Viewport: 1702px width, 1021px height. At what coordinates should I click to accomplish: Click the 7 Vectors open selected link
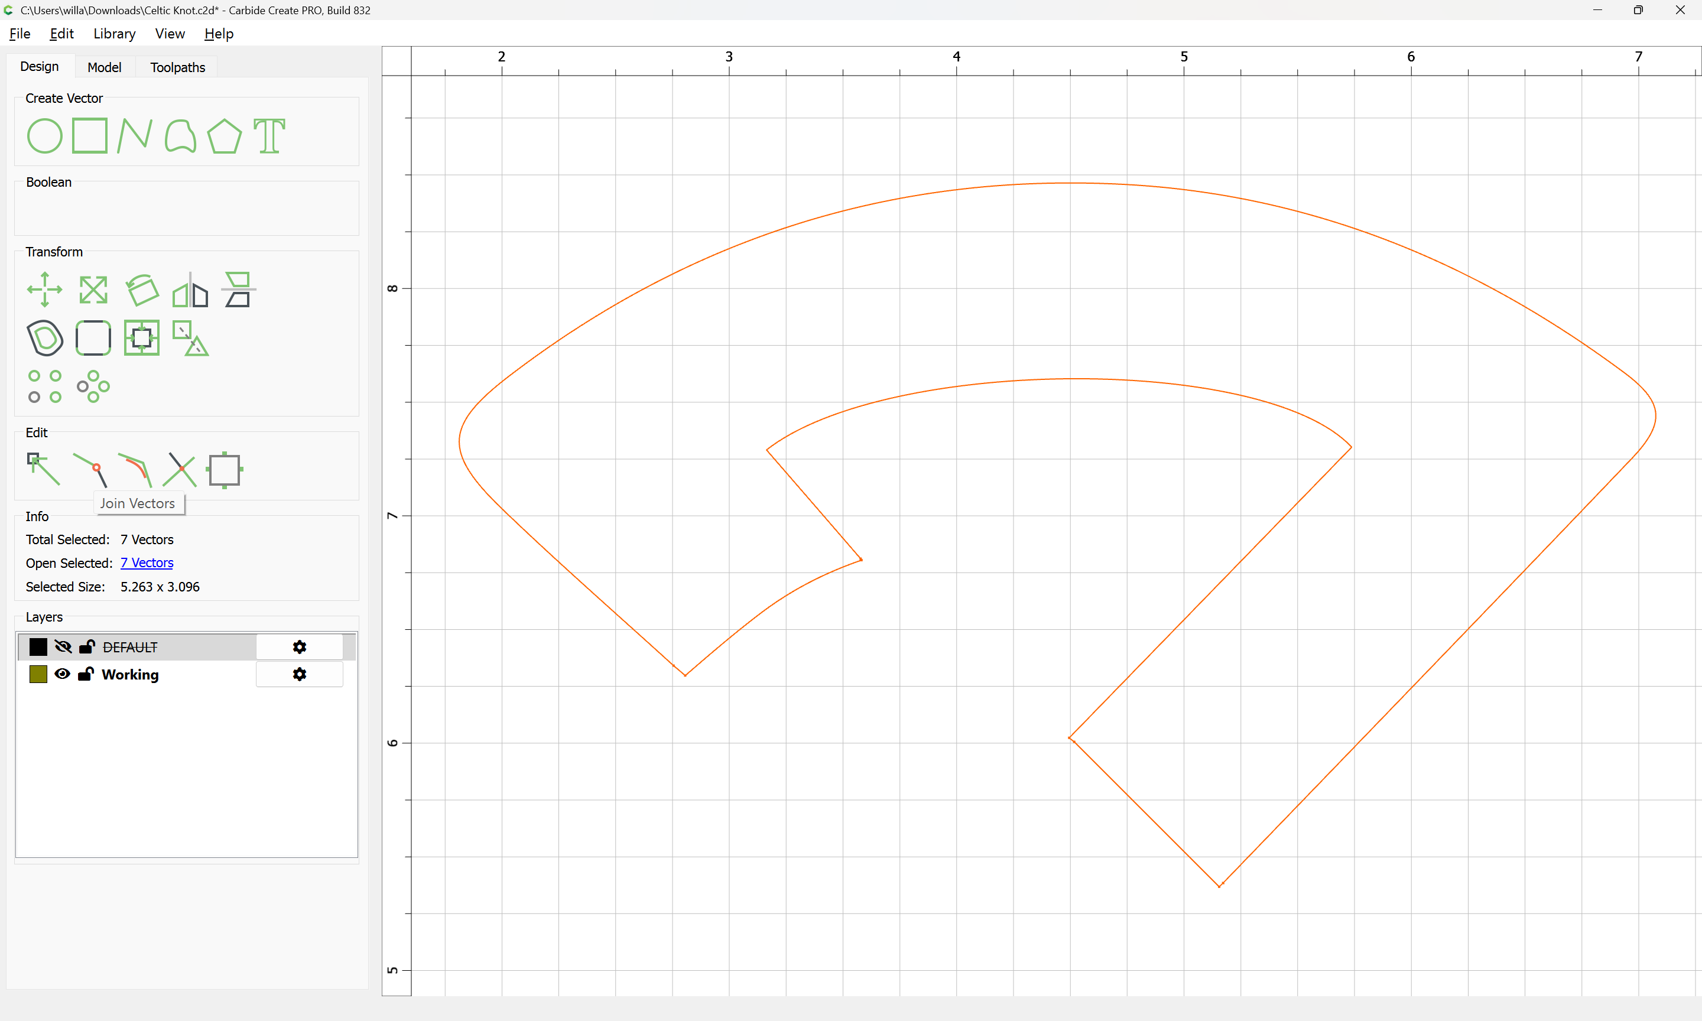(x=147, y=562)
